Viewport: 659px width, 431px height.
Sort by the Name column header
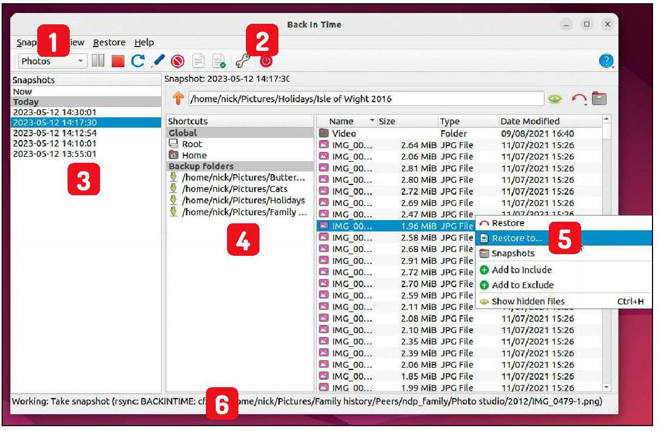347,121
